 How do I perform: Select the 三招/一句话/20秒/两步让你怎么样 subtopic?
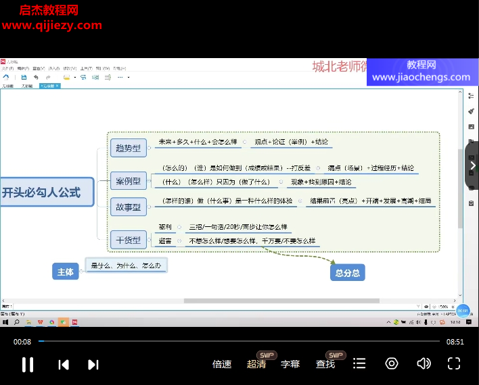[238, 227]
